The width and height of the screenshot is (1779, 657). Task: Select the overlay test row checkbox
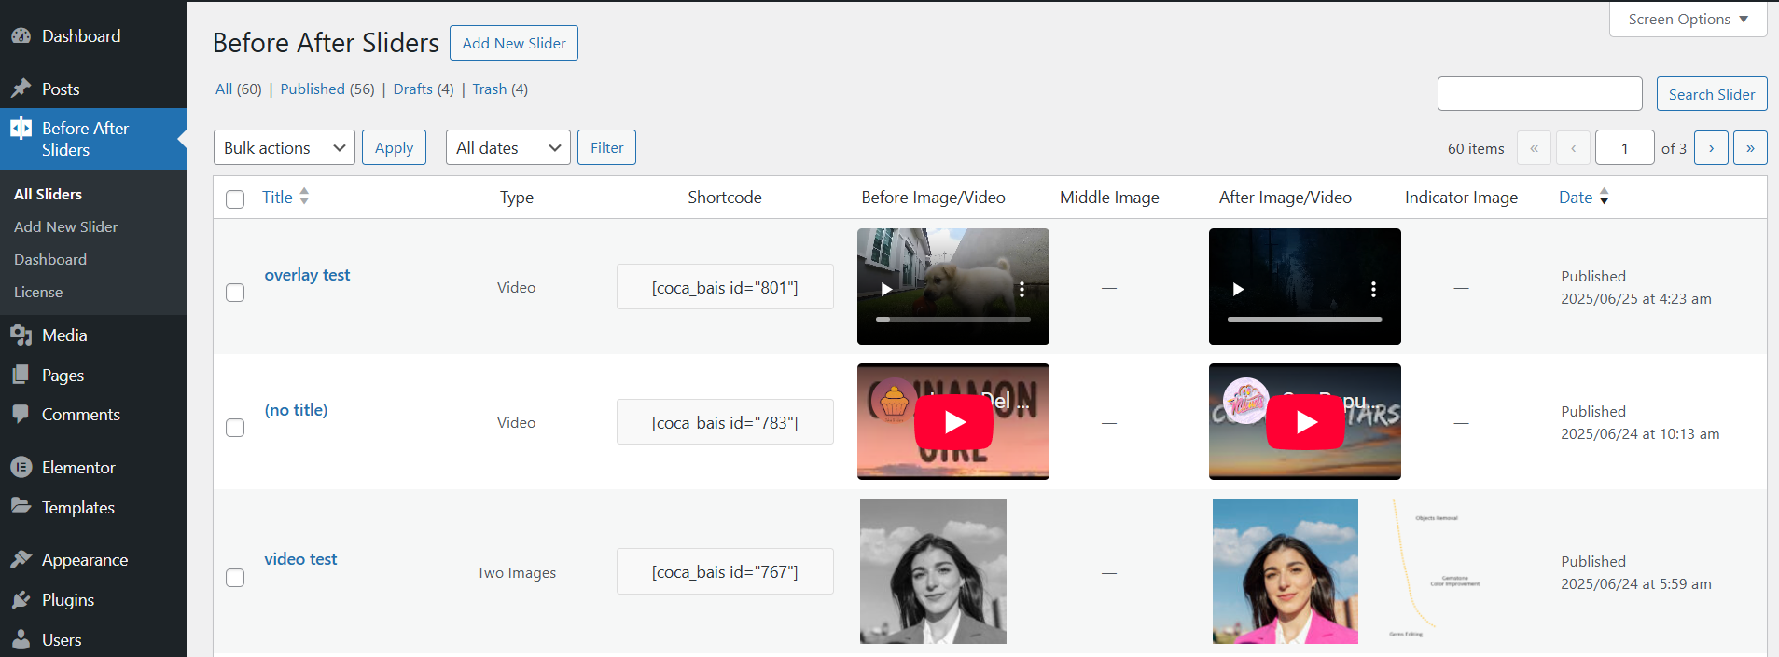click(x=235, y=293)
